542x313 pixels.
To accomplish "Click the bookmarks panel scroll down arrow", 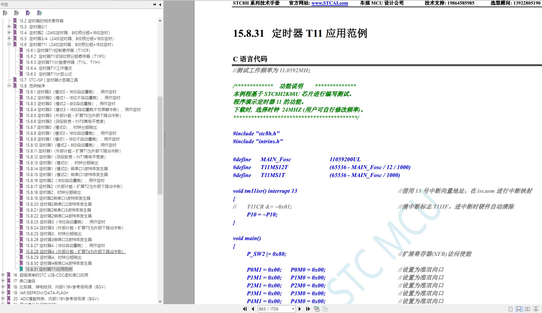I will coord(160,301).
